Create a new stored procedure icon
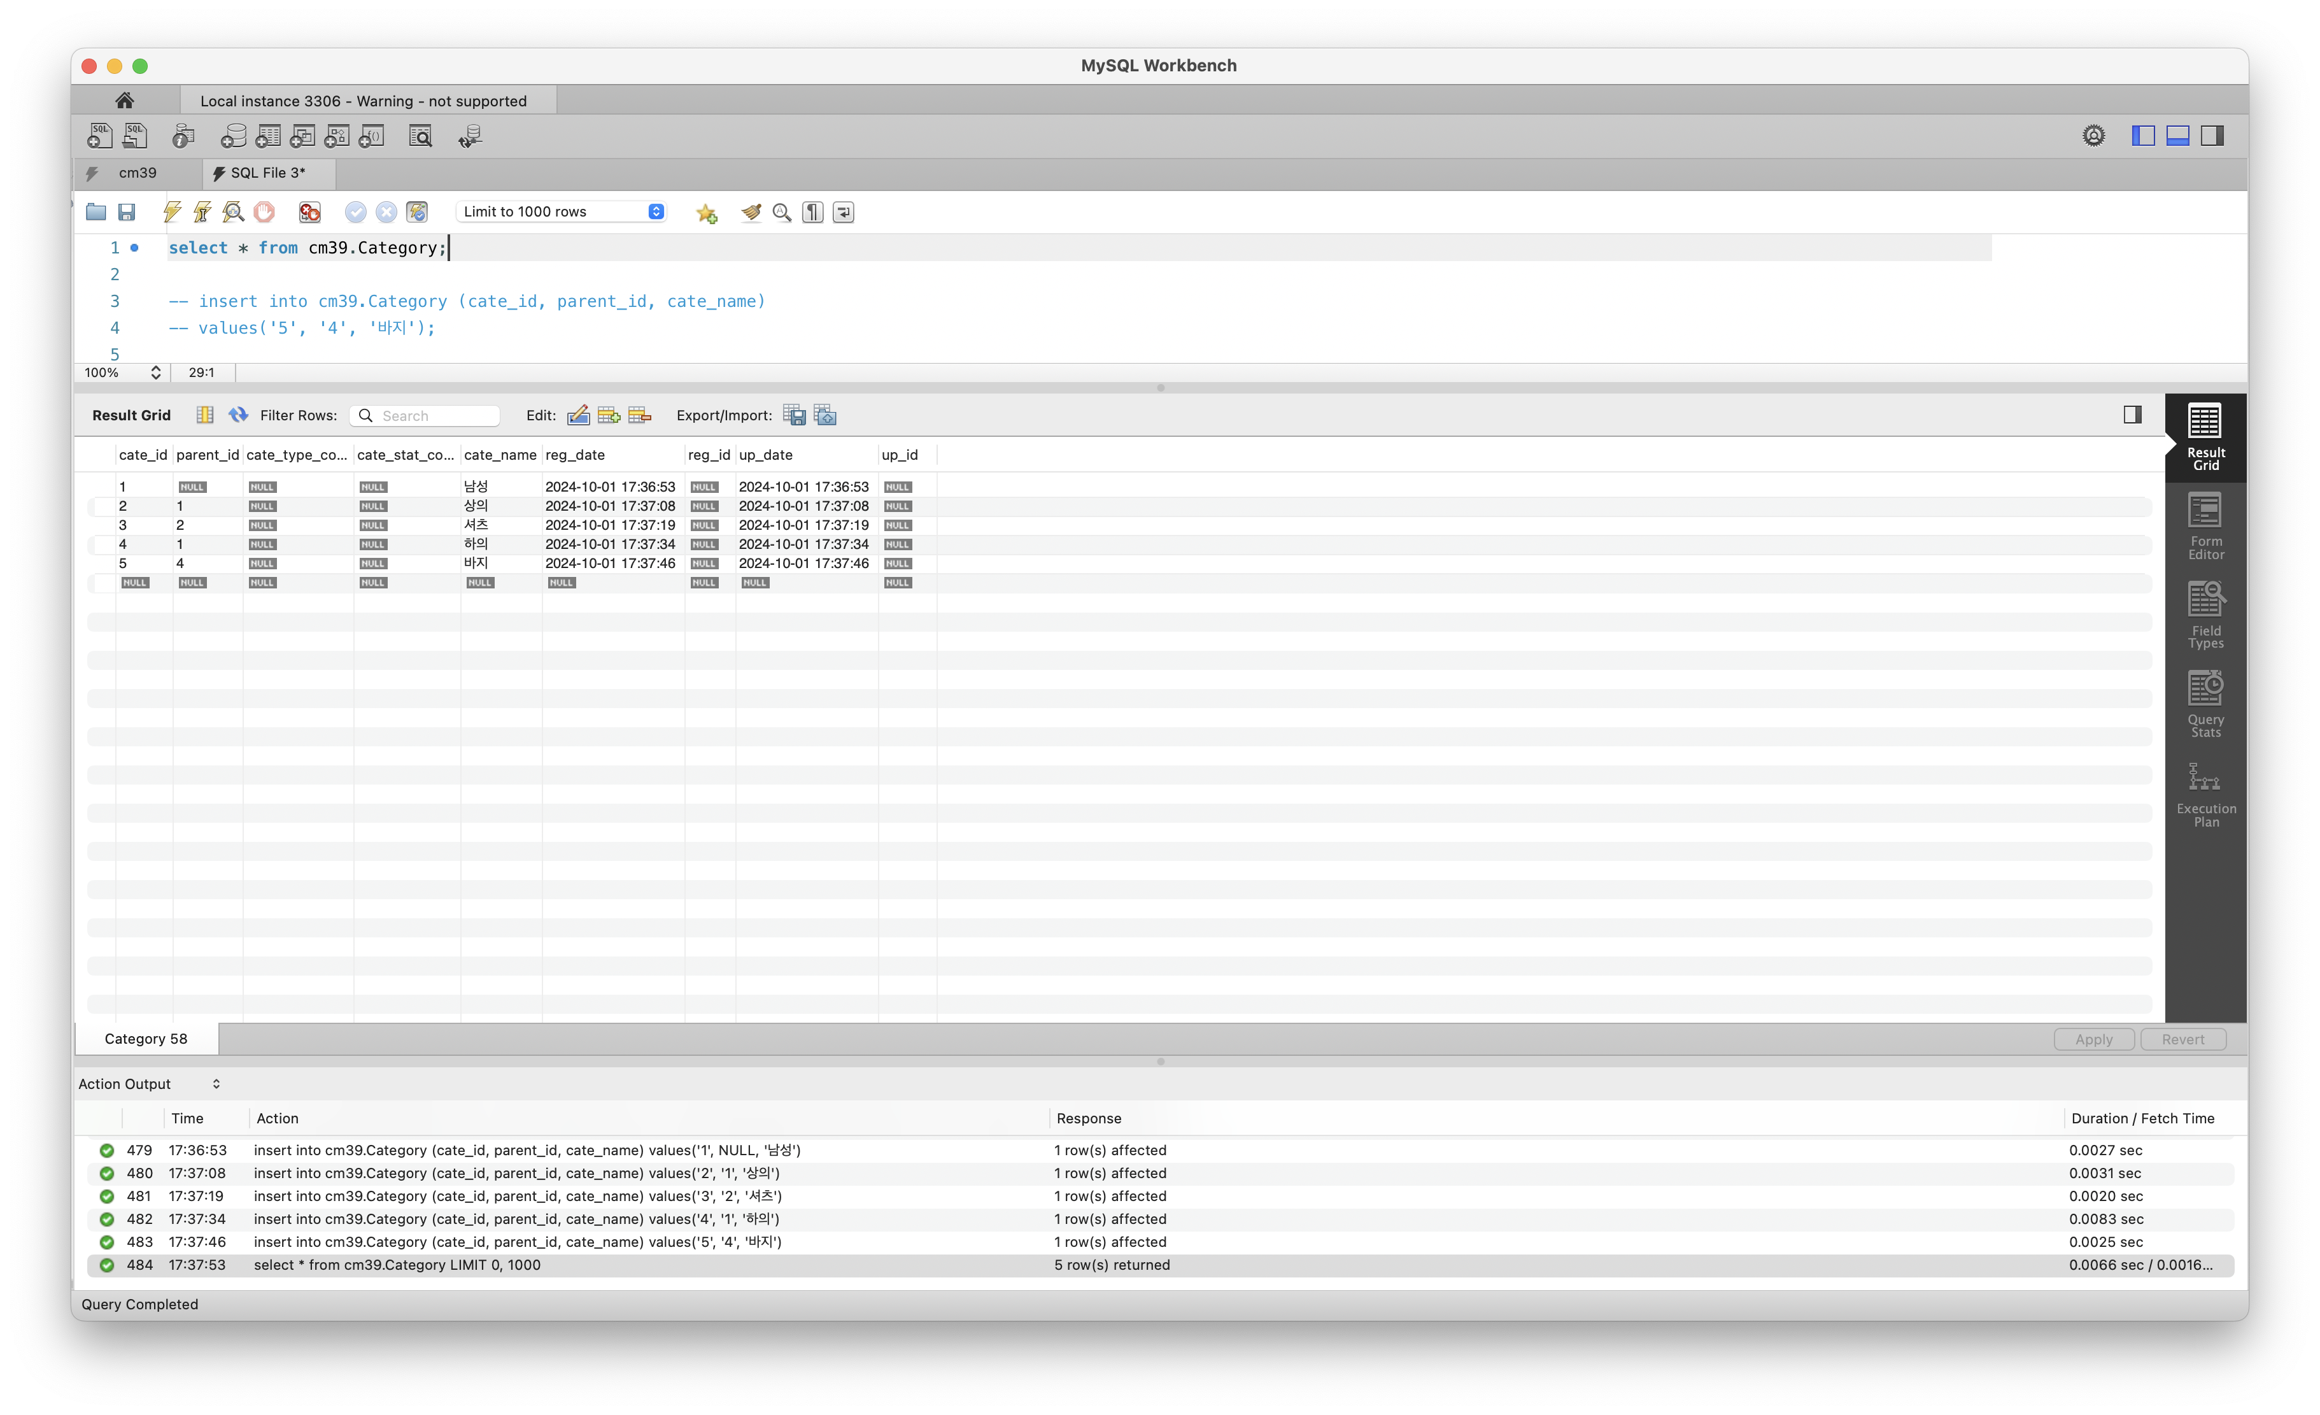Viewport: 2320px width, 1415px height. point(337,137)
